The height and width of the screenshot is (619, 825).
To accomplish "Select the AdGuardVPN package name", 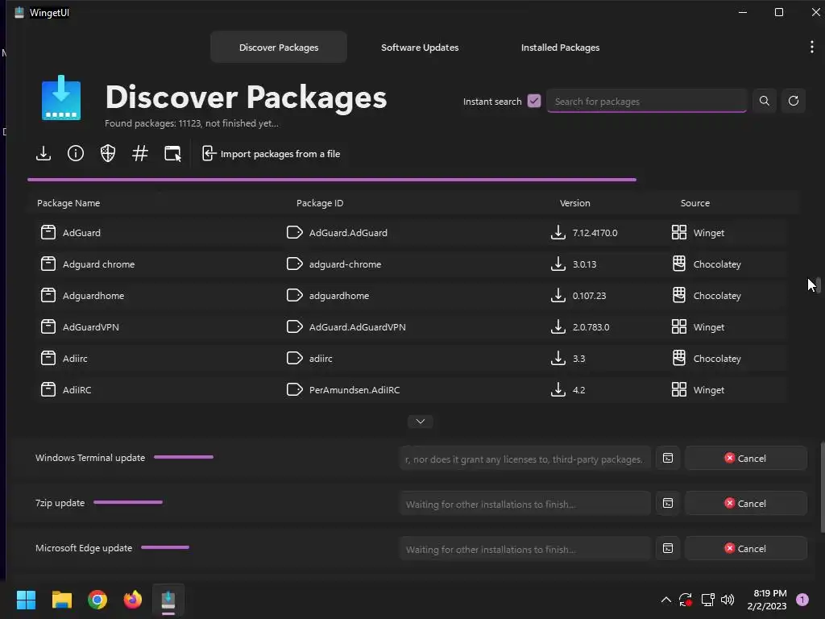I will coord(90,327).
